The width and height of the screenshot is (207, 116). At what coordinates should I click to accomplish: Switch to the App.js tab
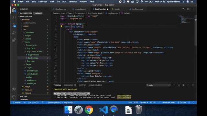click(117, 9)
